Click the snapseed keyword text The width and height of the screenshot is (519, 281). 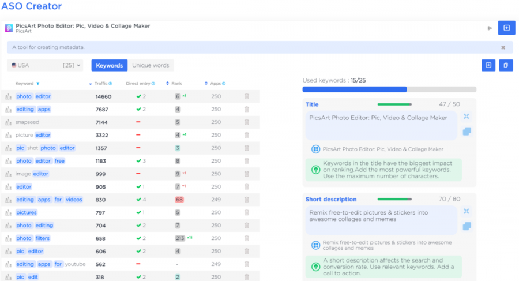pyautogui.click(x=27, y=122)
